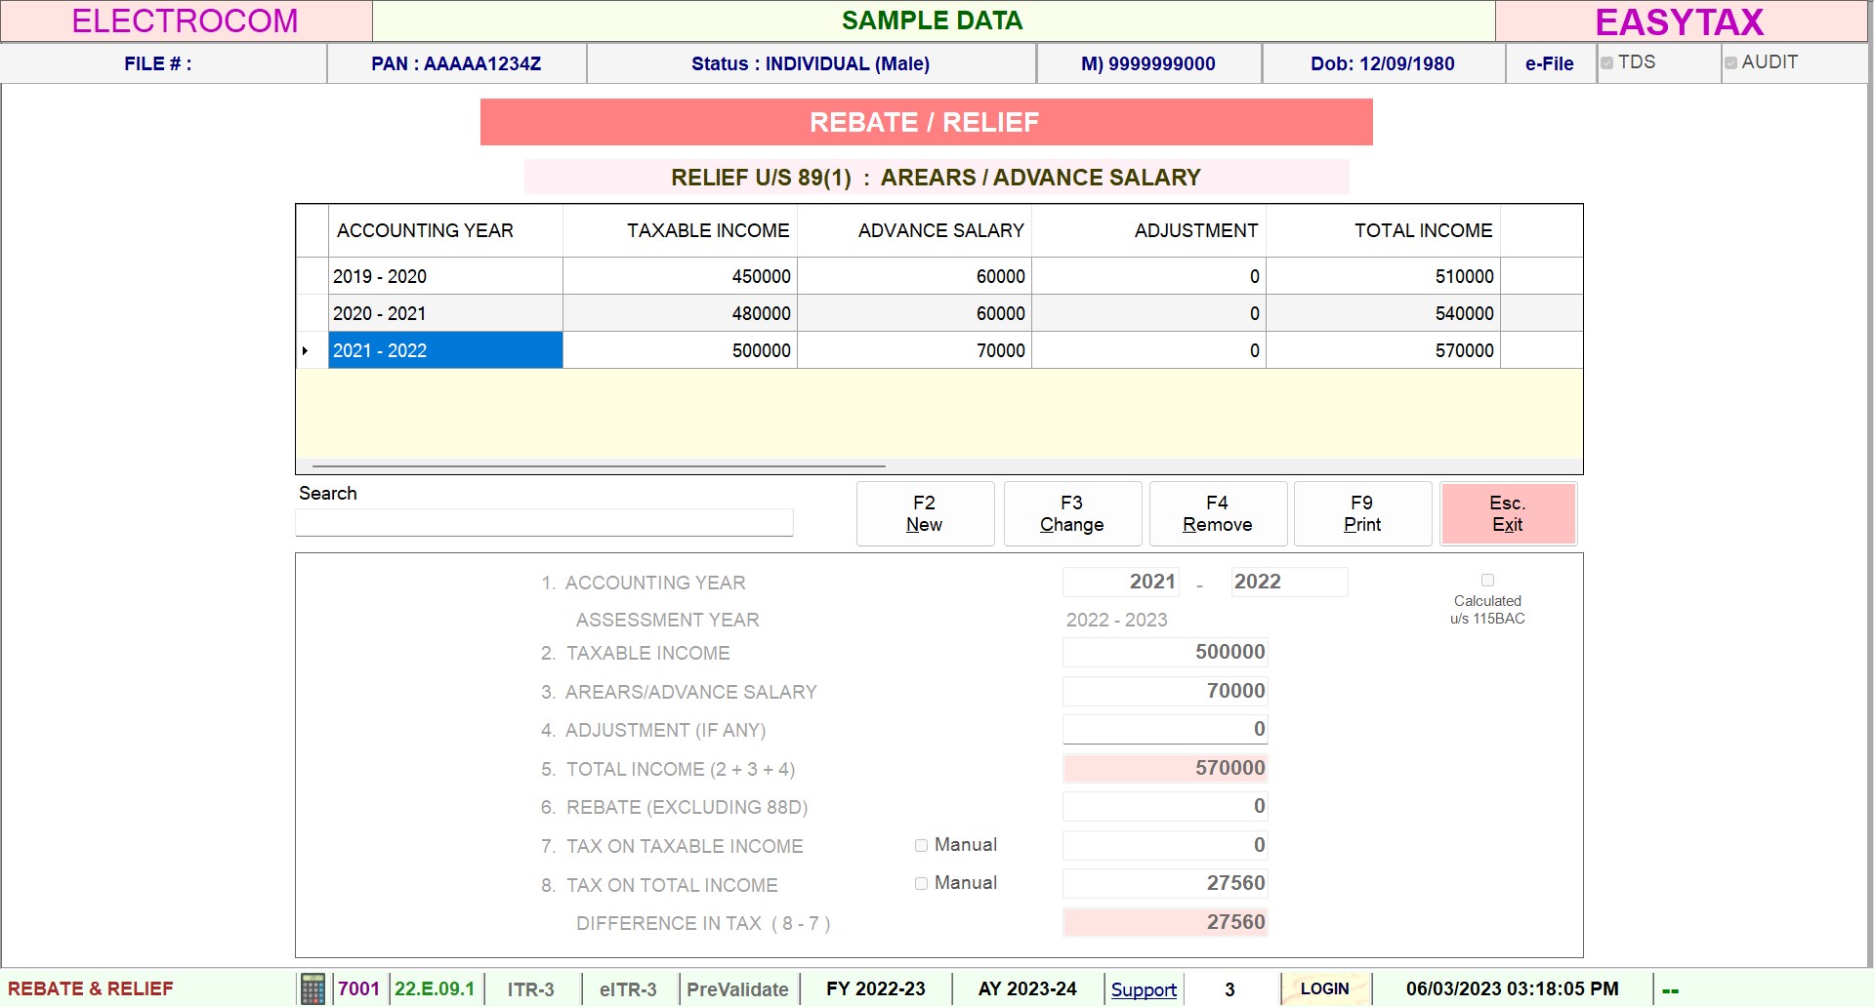
Task: Open the calculator icon in status bar
Action: [312, 988]
